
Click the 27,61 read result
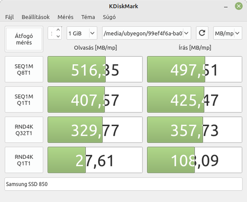(95, 160)
